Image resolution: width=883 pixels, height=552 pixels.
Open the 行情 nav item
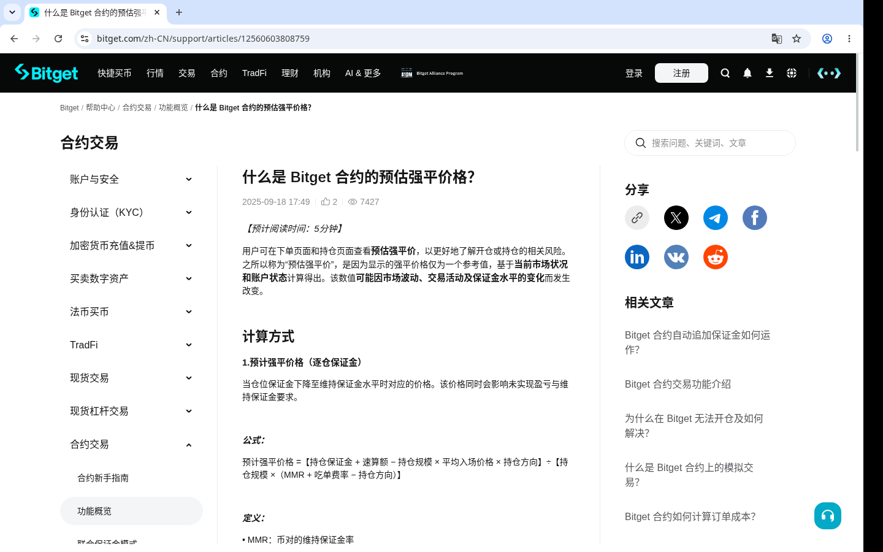point(155,73)
